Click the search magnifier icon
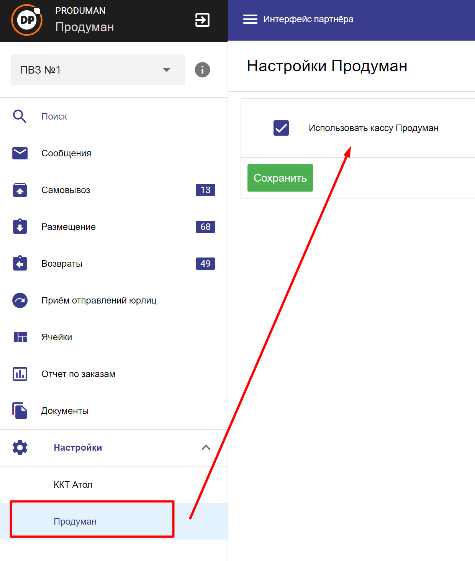Viewport: 475px width, 561px height. click(x=20, y=116)
